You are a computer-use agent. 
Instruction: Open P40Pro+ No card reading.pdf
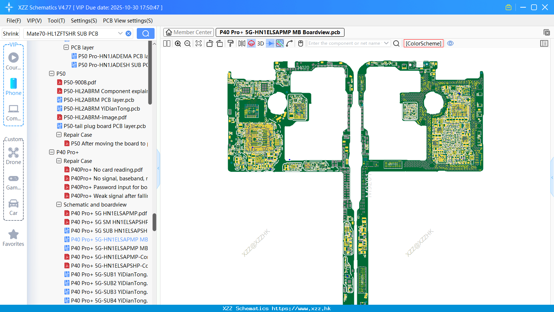coord(107,169)
